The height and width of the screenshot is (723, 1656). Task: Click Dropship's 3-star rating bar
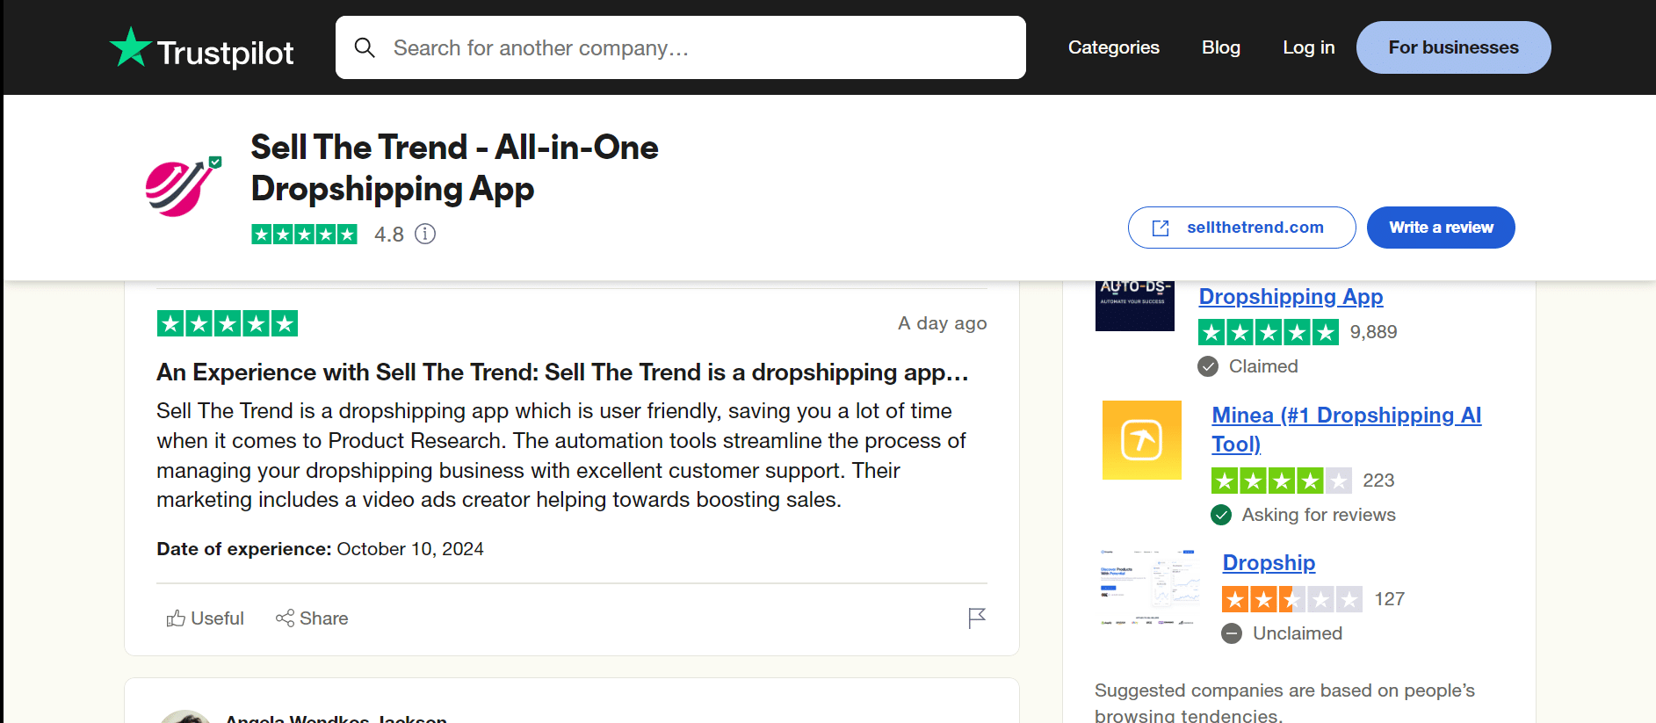pos(1291,598)
